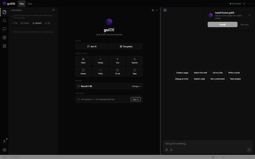
Task: Open the Search icon in the sidebar
Action: (4, 21)
